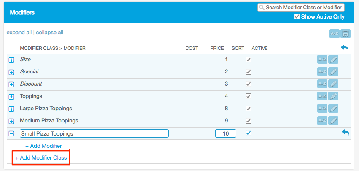Collapse the Small Pizza Toppings class
359x171 pixels.
tap(12, 133)
